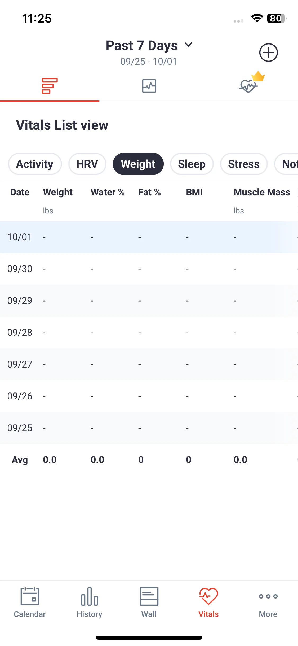Tap the 09/25 - 10/01 date range
The height and width of the screenshot is (646, 298).
(149, 62)
